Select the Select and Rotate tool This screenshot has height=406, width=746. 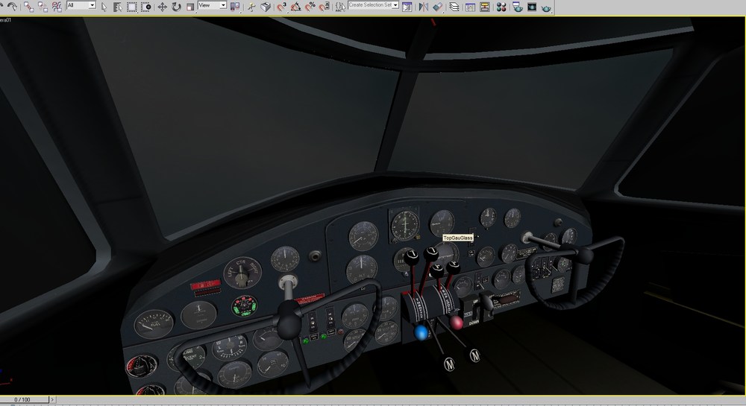[x=177, y=7]
